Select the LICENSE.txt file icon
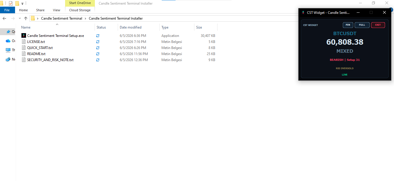Image resolution: width=394 pixels, height=181 pixels. click(x=24, y=42)
